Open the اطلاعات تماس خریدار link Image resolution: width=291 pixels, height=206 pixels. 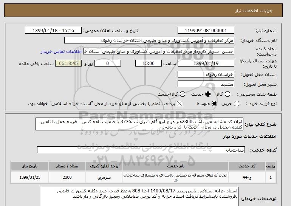click(x=61, y=51)
